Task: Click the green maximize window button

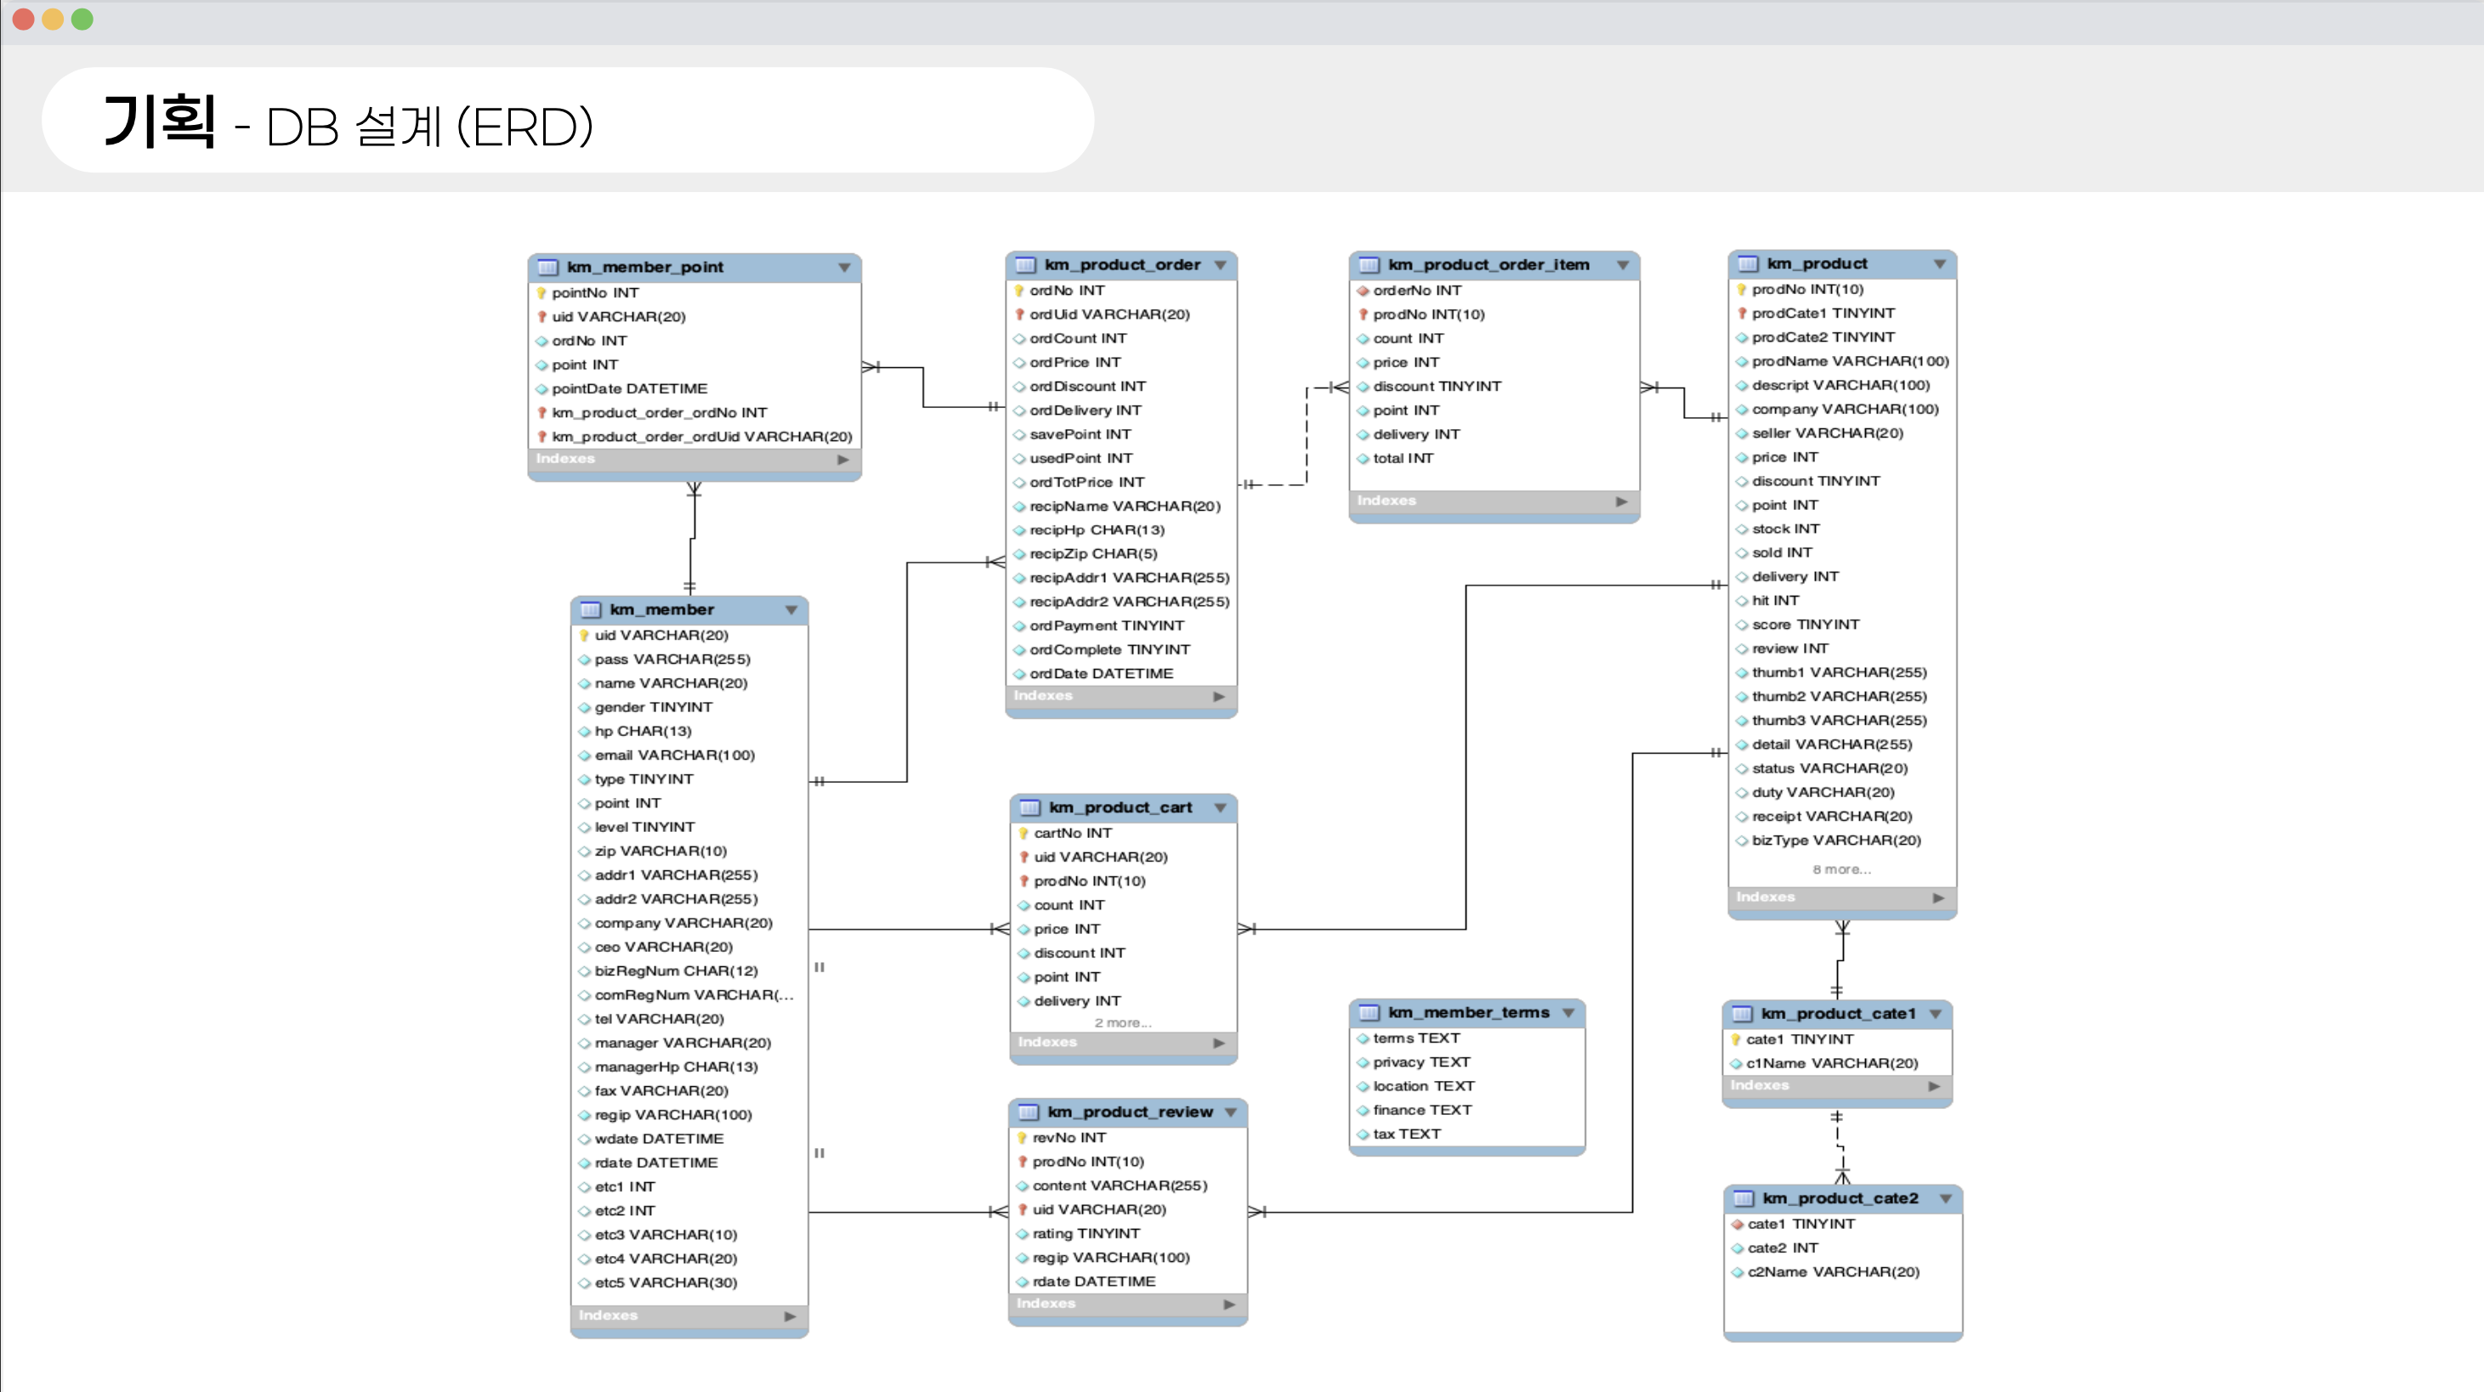Action: coord(83,20)
